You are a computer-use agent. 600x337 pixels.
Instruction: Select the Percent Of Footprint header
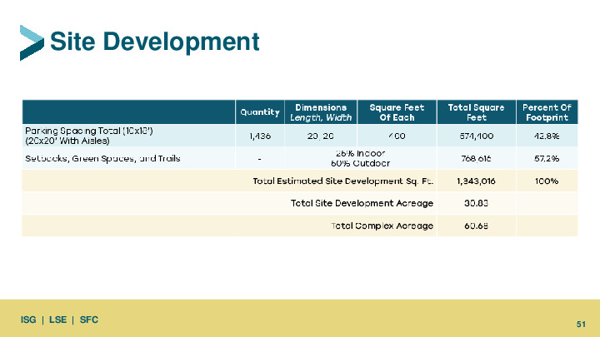click(547, 112)
